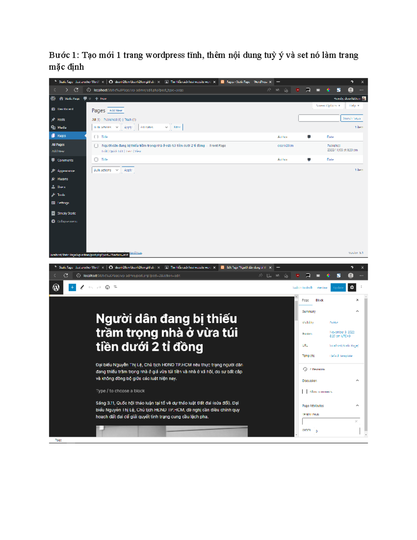Open the Add New submenu item
The image size is (417, 540).
(58, 151)
